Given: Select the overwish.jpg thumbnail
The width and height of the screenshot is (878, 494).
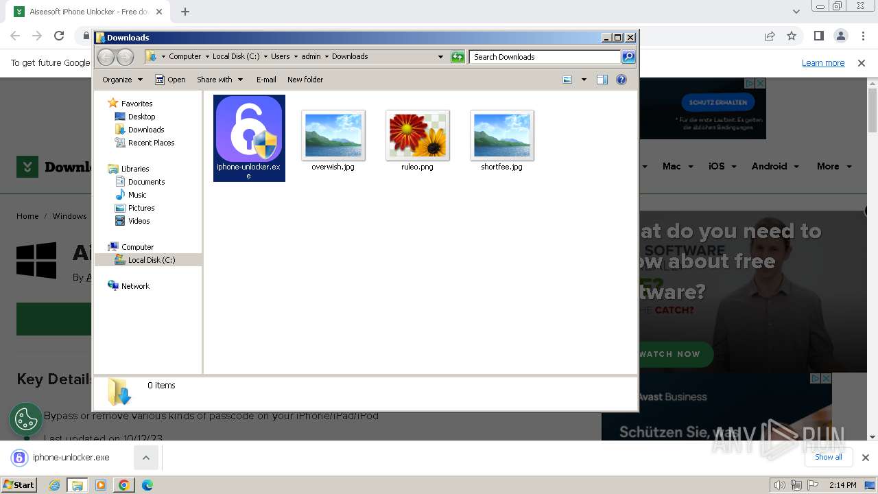Looking at the screenshot, I should pyautogui.click(x=333, y=135).
